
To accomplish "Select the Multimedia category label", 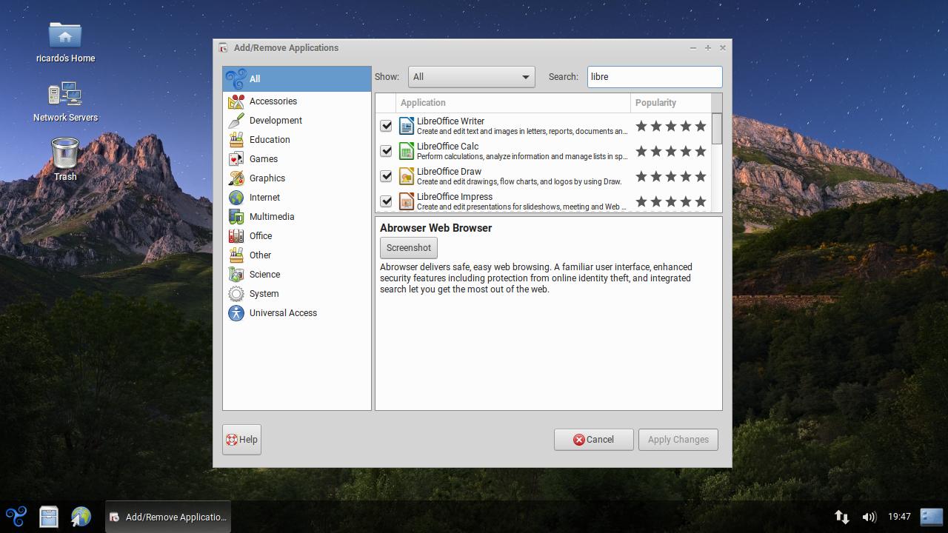I will point(272,217).
